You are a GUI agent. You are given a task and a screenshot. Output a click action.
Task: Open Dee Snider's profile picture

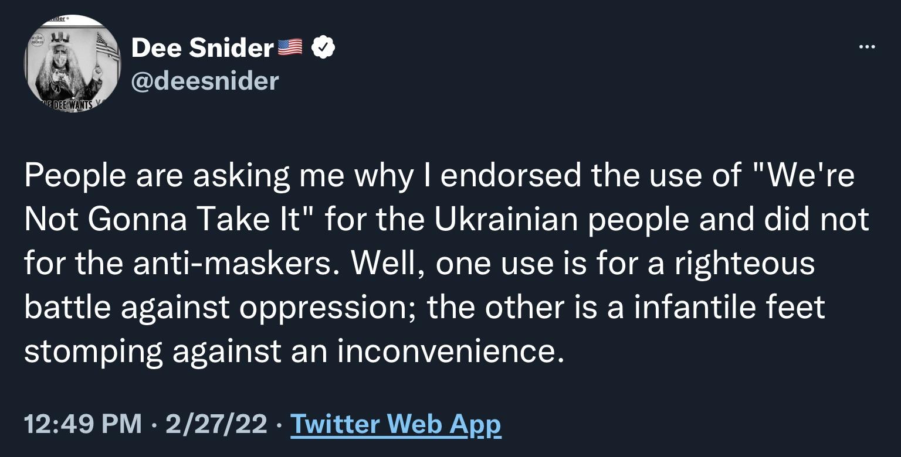pos(72,63)
